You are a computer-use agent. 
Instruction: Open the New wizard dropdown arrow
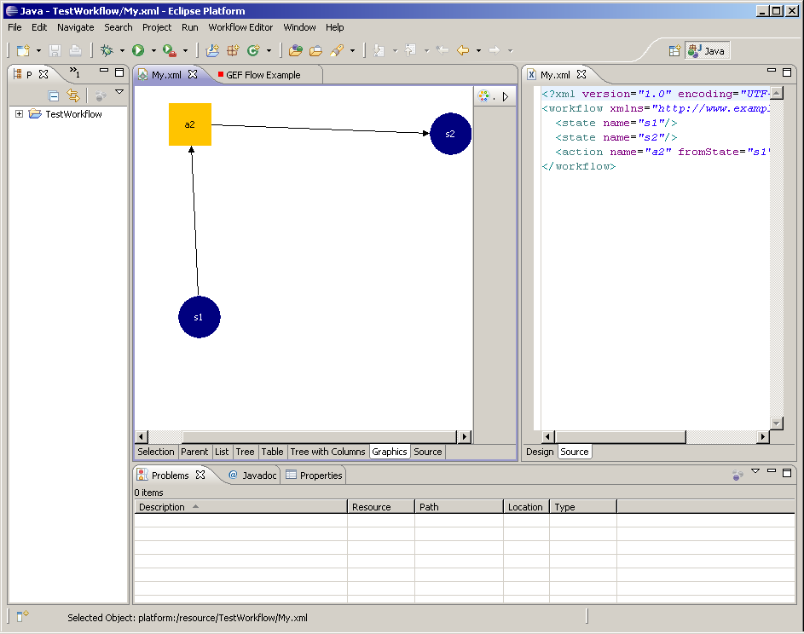38,51
